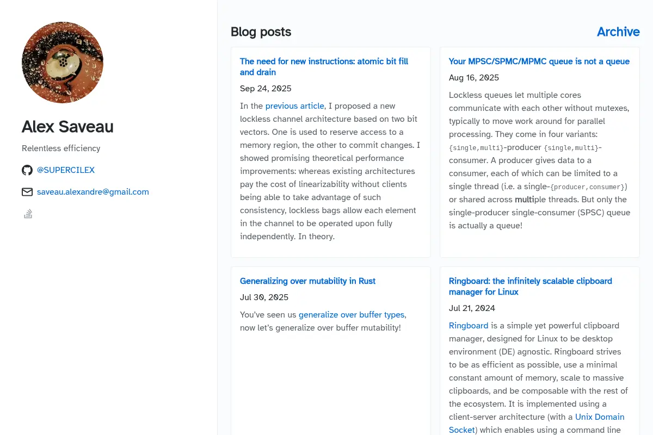Open the Ringboard clipboard manager post title
Screen dimensions: 653x435
coord(531,287)
